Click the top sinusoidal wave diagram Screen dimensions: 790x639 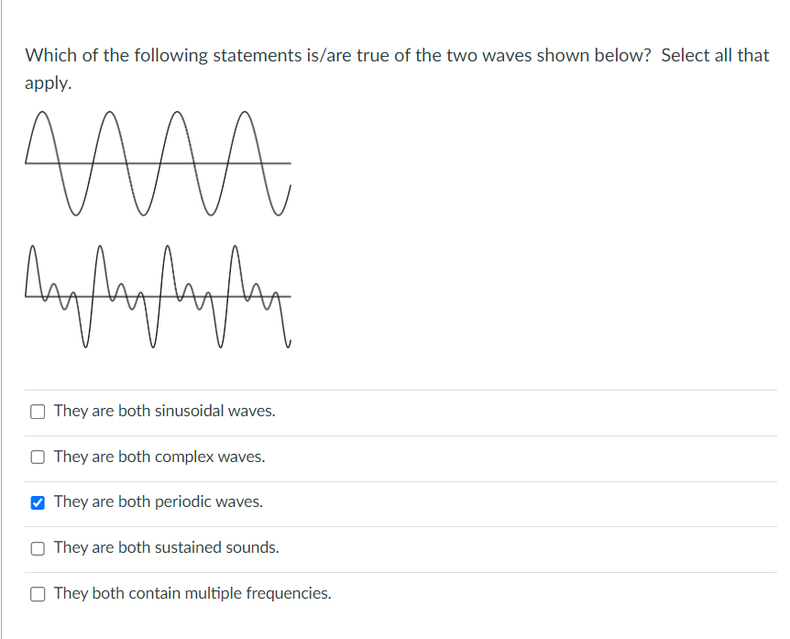[160, 162]
